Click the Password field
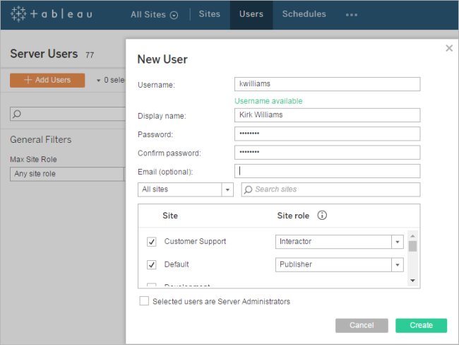The width and height of the screenshot is (459, 345). click(327, 134)
